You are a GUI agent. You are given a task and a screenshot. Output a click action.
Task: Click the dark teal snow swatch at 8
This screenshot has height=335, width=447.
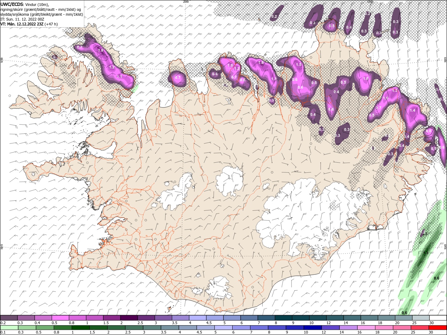pyautogui.click(x=283, y=318)
